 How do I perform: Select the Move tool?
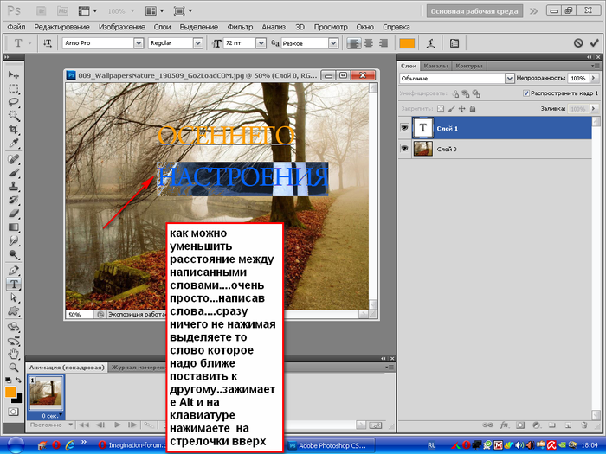point(14,74)
